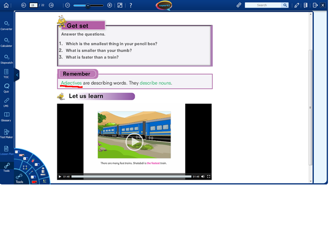Click the Tools item in the sidebar

[x=7, y=168]
